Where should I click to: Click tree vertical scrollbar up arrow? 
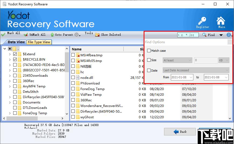(x=67, y=49)
